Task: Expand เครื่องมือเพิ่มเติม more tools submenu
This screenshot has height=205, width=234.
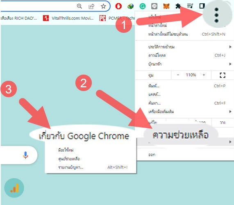Action: [184, 112]
